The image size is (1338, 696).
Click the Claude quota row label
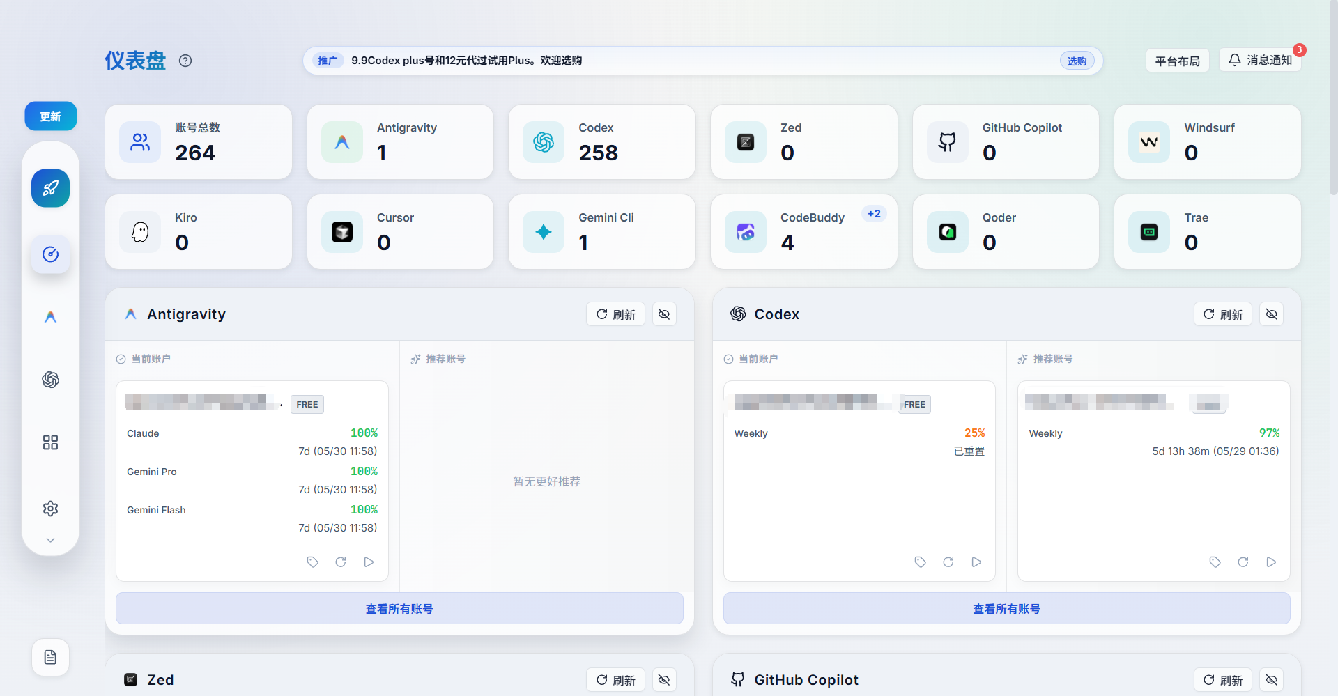pyautogui.click(x=143, y=433)
